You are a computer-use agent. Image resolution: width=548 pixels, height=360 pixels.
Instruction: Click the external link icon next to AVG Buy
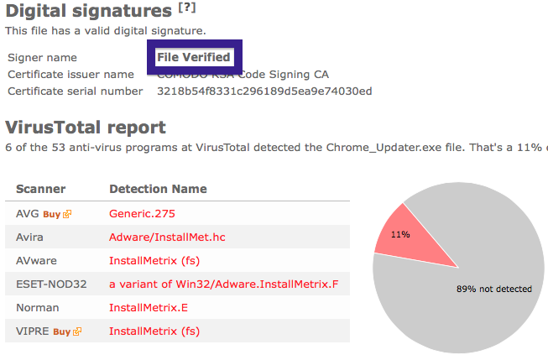pos(67,214)
